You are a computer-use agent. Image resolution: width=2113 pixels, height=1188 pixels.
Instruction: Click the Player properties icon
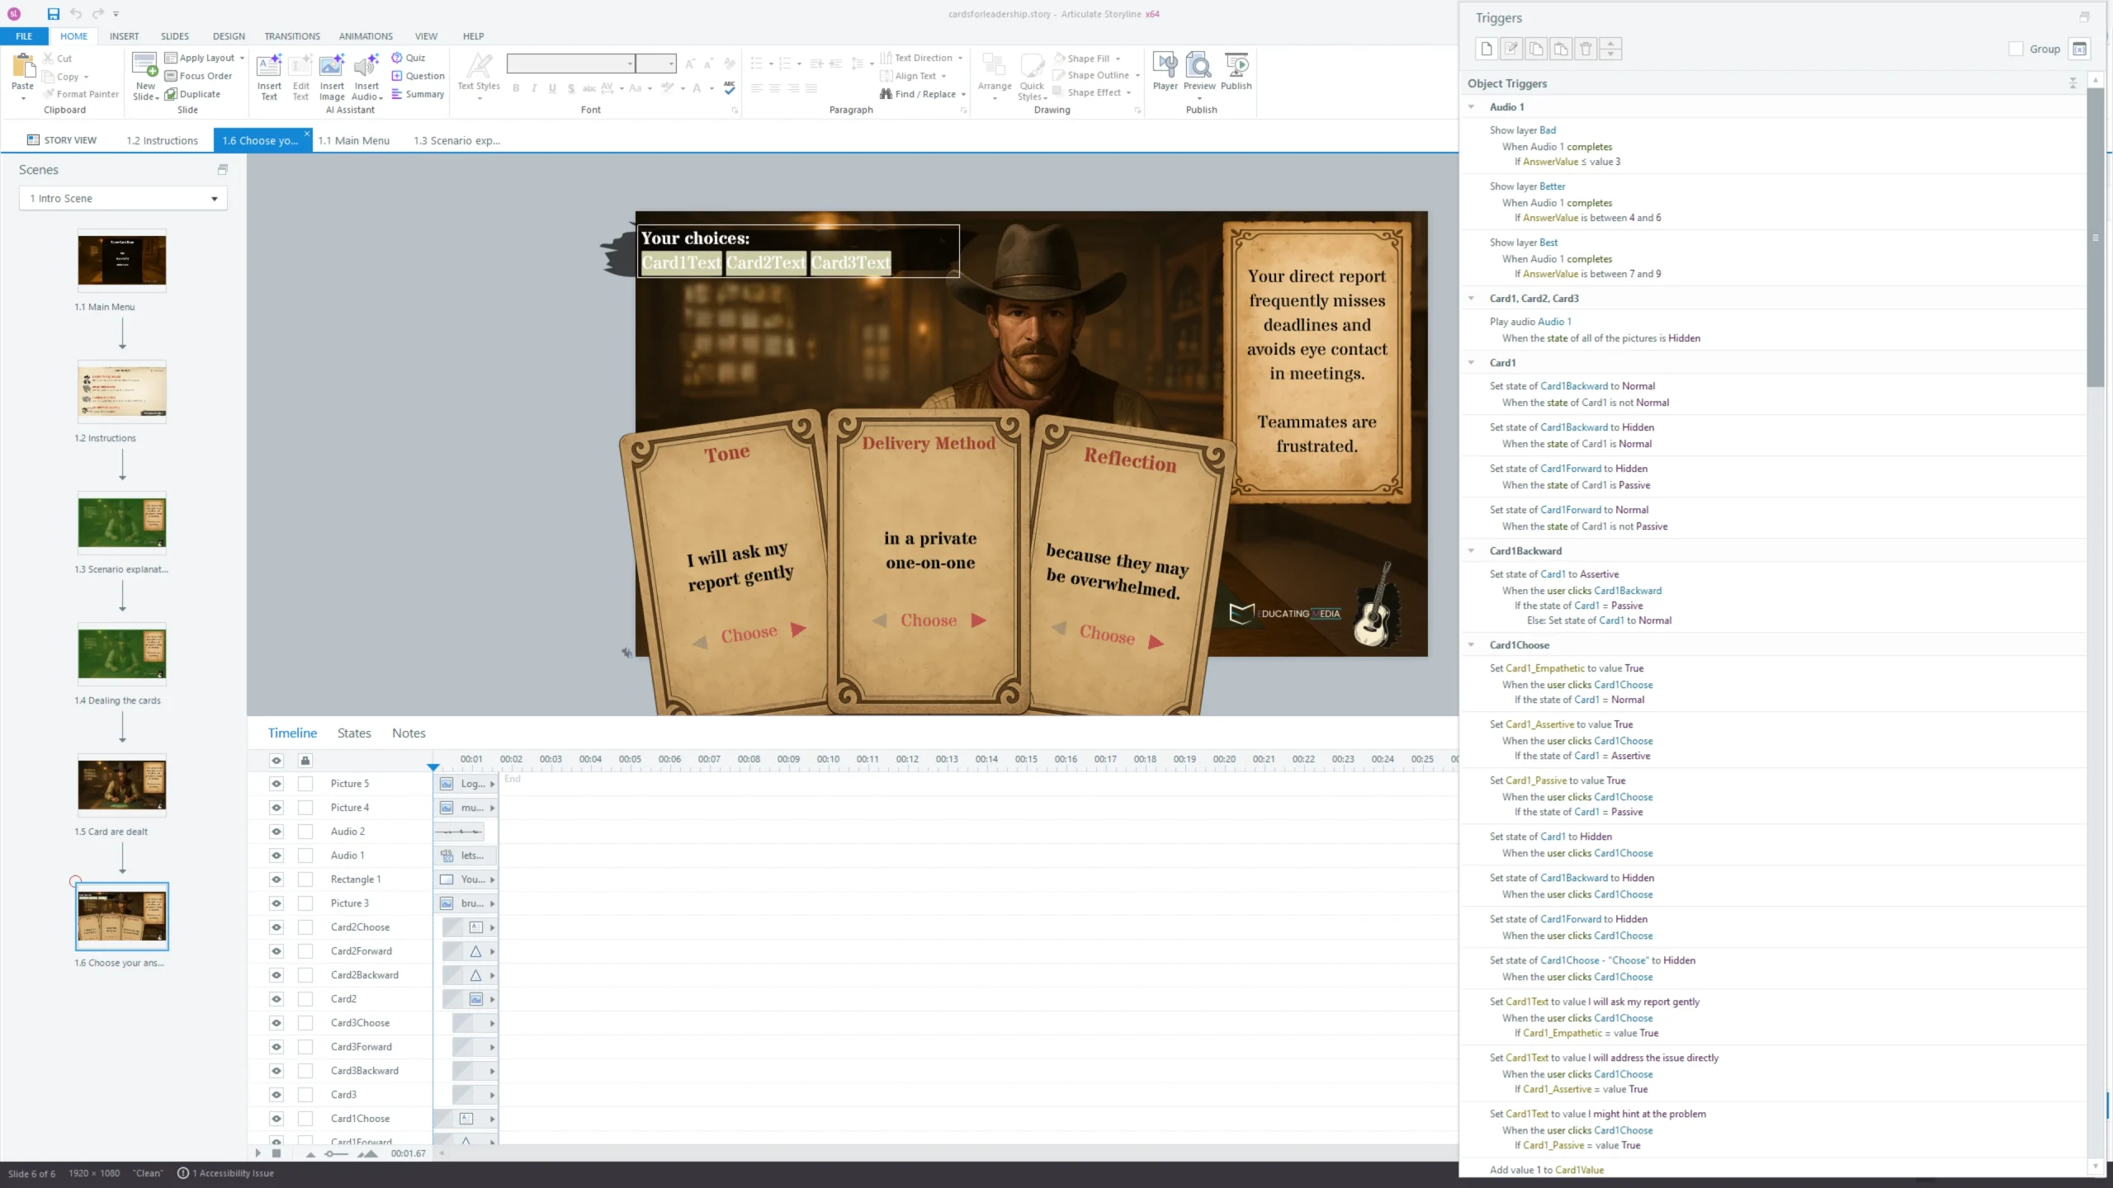(1165, 66)
